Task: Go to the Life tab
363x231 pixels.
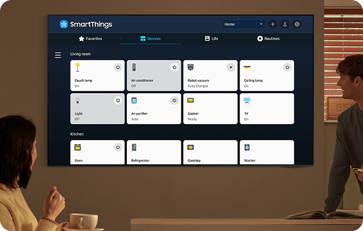Action: [211, 39]
